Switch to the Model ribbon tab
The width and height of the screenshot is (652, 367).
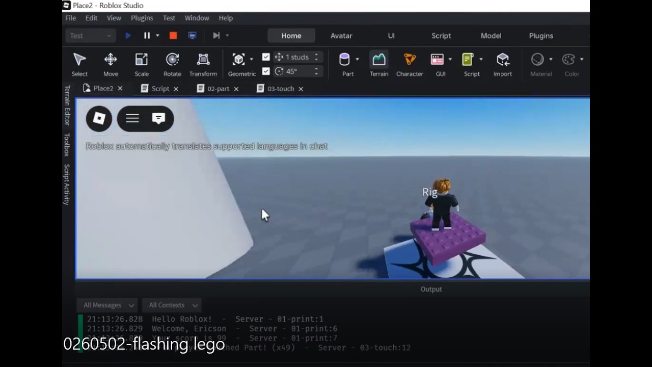(491, 36)
